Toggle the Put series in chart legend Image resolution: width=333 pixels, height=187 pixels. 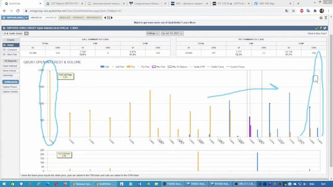[131, 67]
